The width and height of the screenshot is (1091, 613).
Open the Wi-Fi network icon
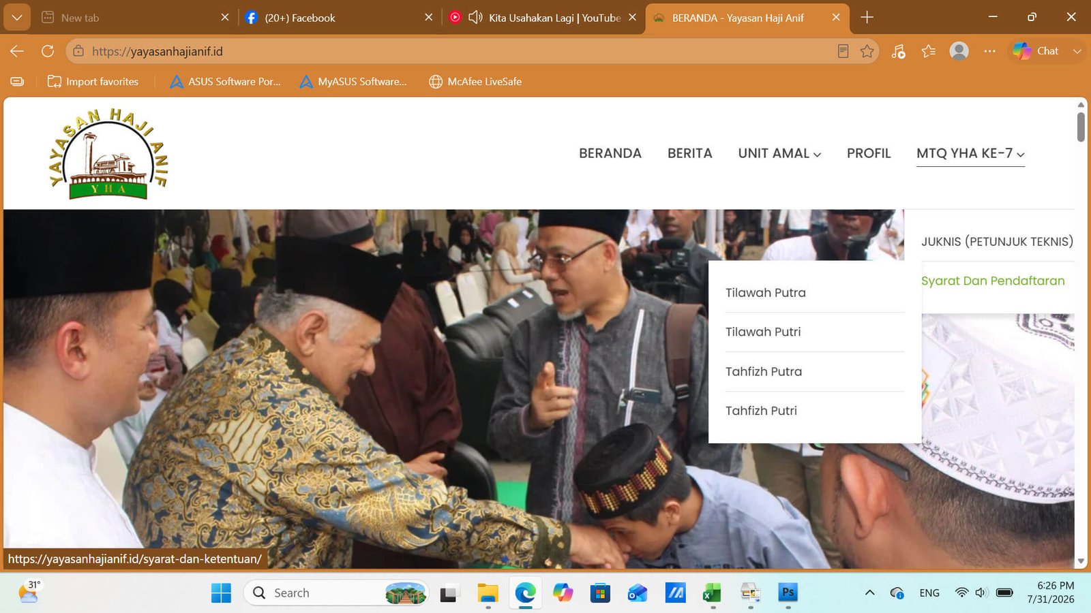coord(961,593)
